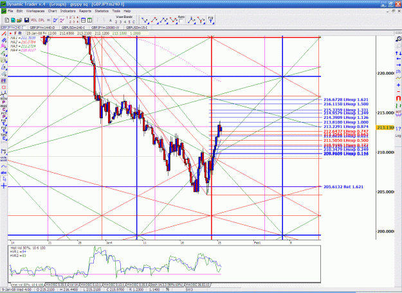Viewport: 402px width, 293px height.
Task: Select the pointer cursor tool in left toolbar
Action: point(4,179)
